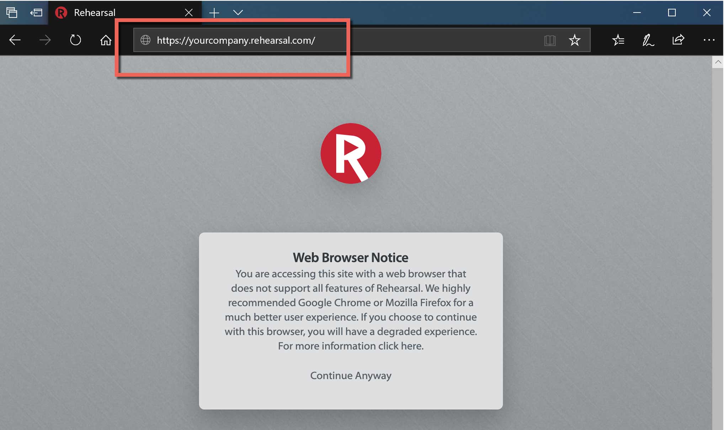The height and width of the screenshot is (430, 724).
Task: Close the browser window
Action: (x=707, y=12)
